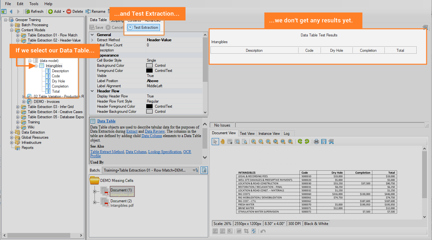
Task: Click the red Delete icon
Action: pos(69,12)
